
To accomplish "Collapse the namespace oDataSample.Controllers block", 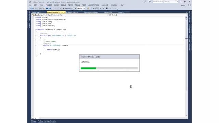I will coord(36,30).
